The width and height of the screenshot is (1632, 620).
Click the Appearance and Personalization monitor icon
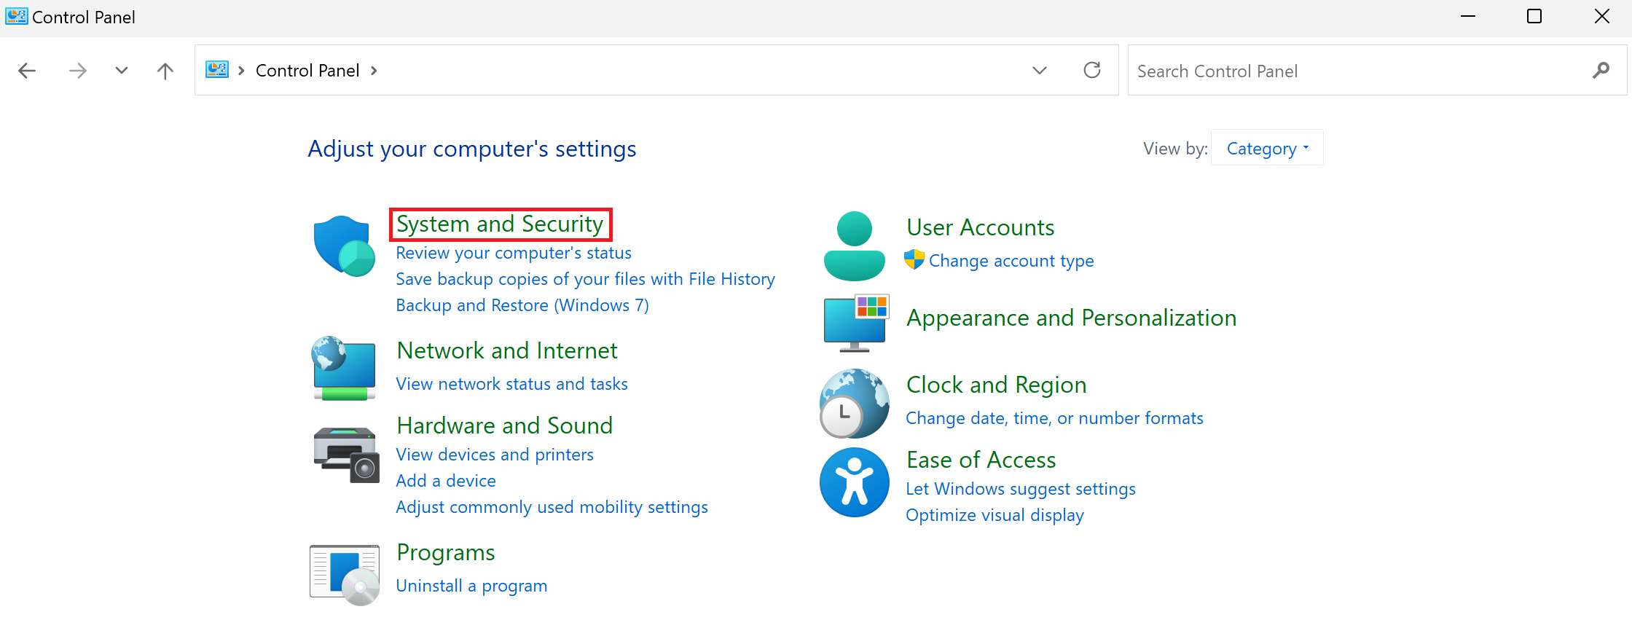pyautogui.click(x=855, y=323)
